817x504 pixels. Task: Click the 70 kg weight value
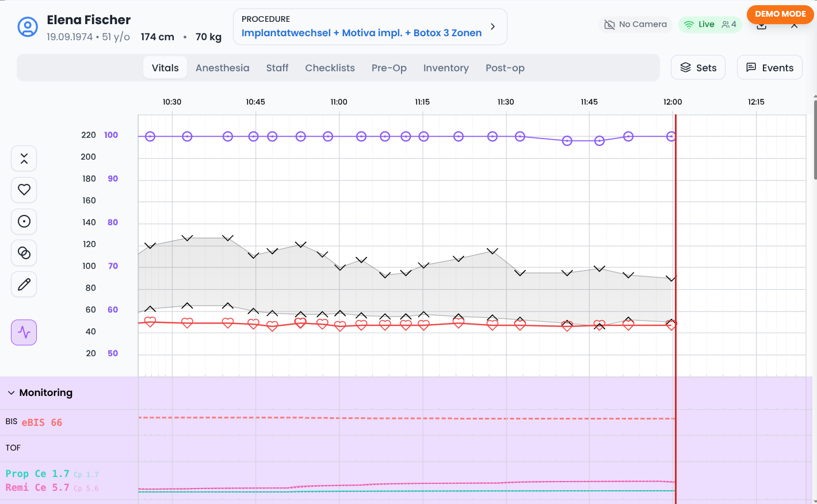coord(208,37)
